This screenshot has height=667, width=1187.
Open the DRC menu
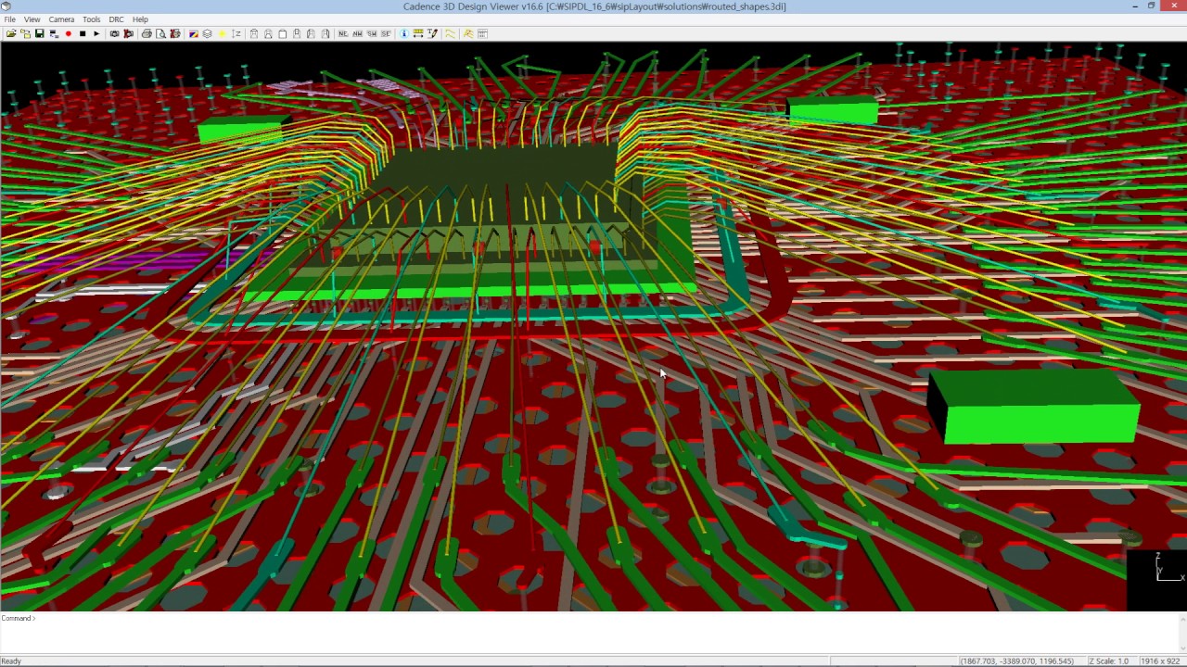coord(116,19)
